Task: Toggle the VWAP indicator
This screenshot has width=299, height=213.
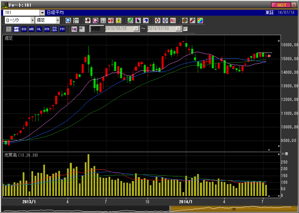Action: 9,29
